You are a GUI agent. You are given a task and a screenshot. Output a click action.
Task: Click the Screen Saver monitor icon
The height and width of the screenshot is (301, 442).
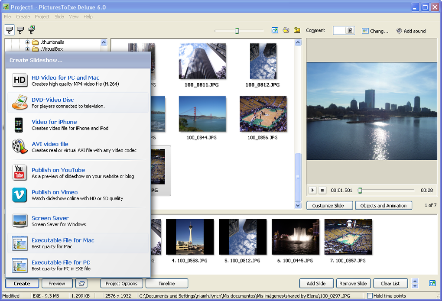pyautogui.click(x=20, y=221)
